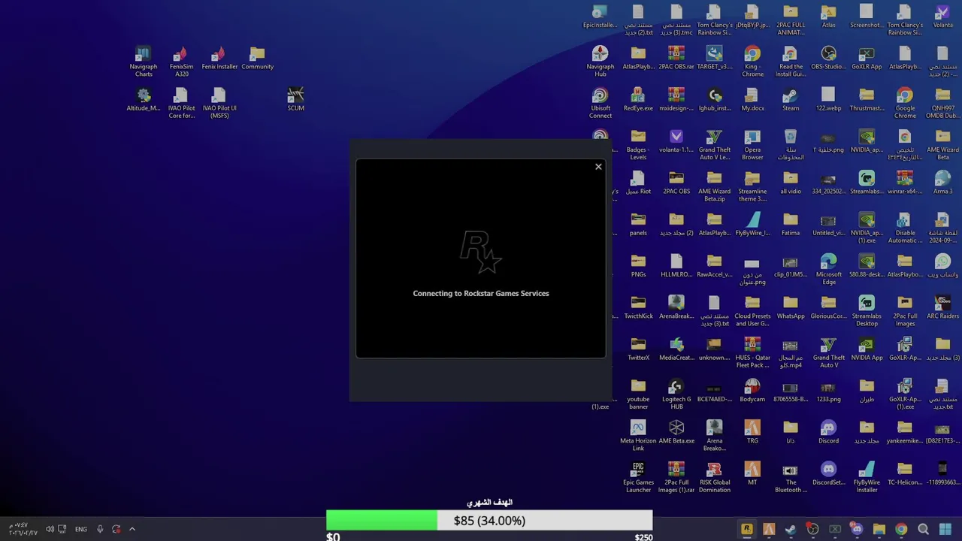Select the Atlas folder icon
The height and width of the screenshot is (541, 962).
[x=829, y=17]
